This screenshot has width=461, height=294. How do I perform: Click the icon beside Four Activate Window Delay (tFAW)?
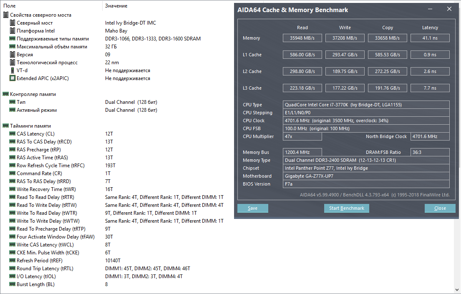point(13,237)
